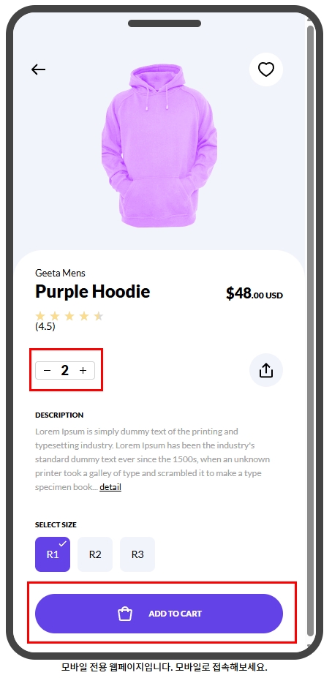Add hoodie to favorites with heart icon
This screenshot has height=678, width=332.
[x=266, y=69]
